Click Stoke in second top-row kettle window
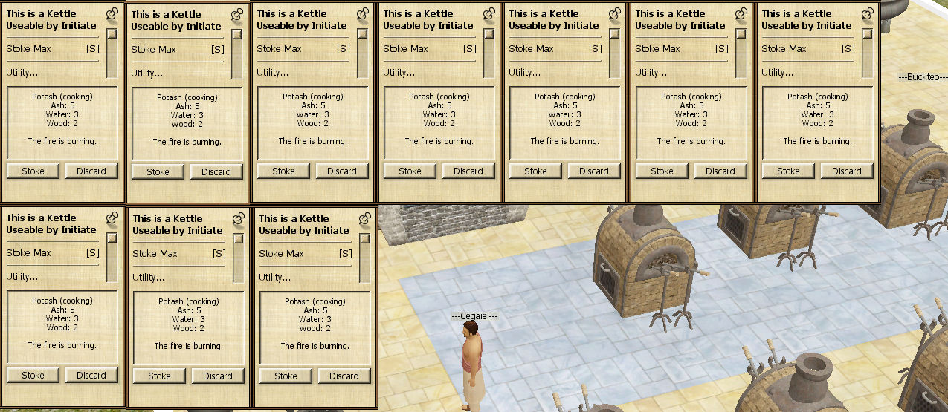Screen dimensions: 948x412 pos(158,171)
